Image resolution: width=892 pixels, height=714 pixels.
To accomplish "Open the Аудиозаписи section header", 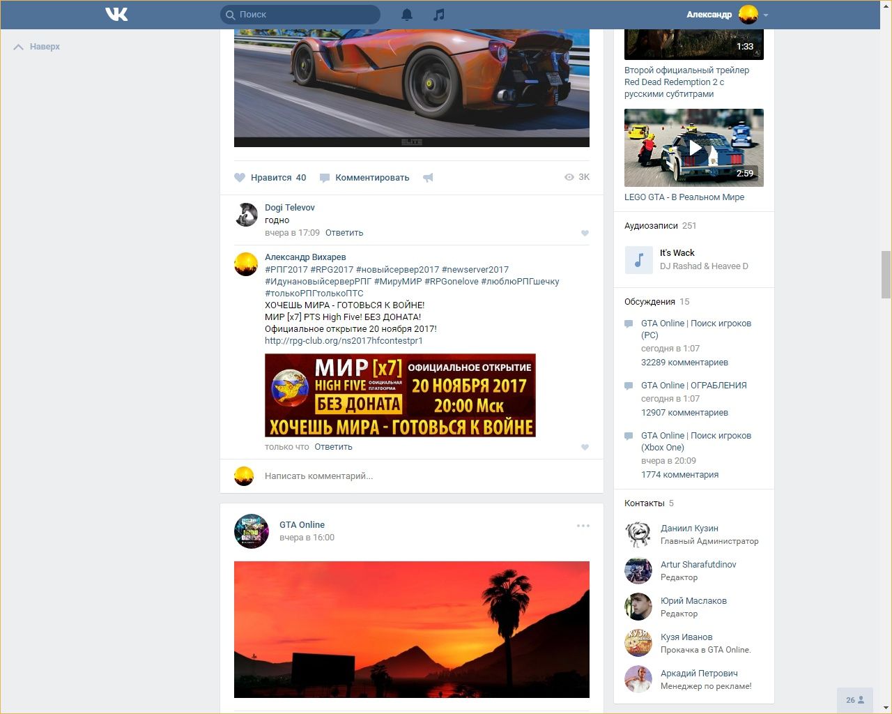I will (x=651, y=226).
